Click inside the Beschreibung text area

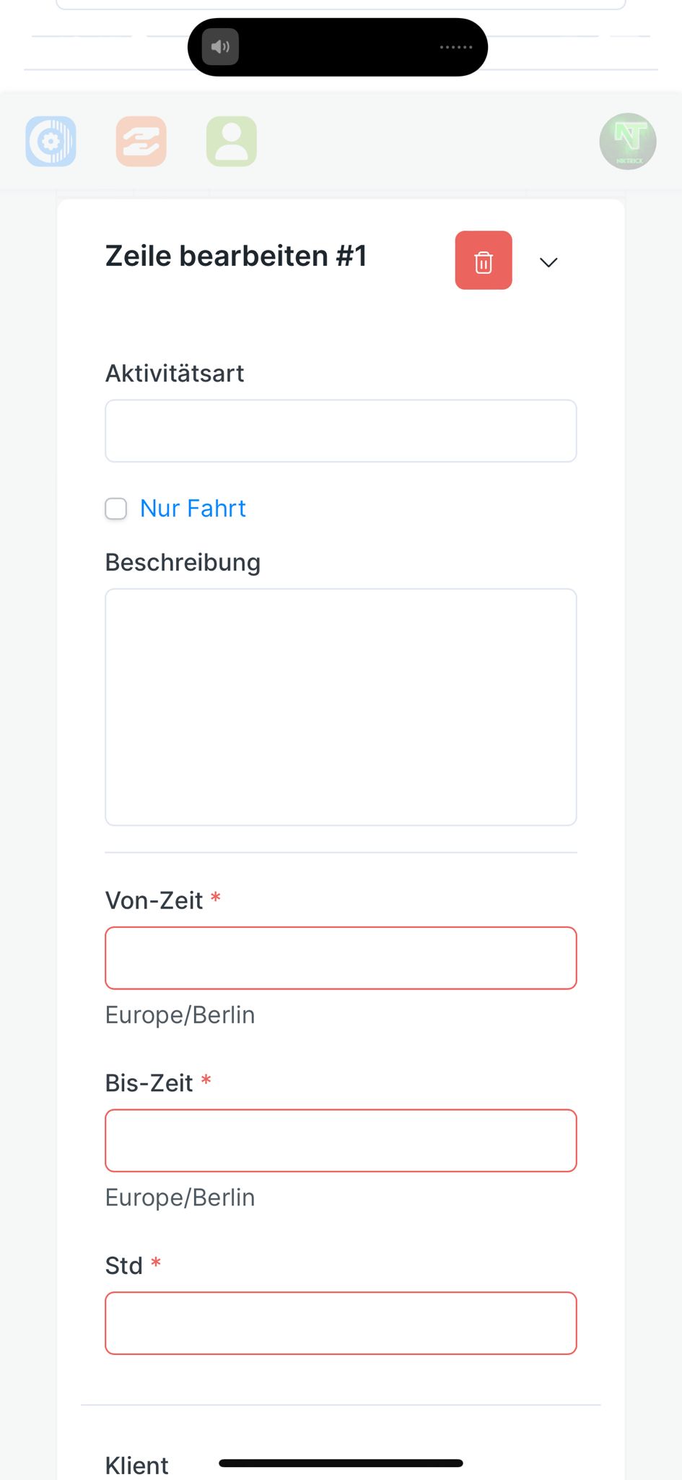pos(341,707)
